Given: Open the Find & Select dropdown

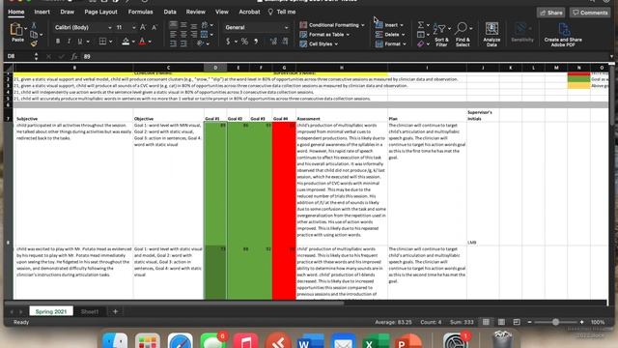Looking at the screenshot, I should pos(463,35).
